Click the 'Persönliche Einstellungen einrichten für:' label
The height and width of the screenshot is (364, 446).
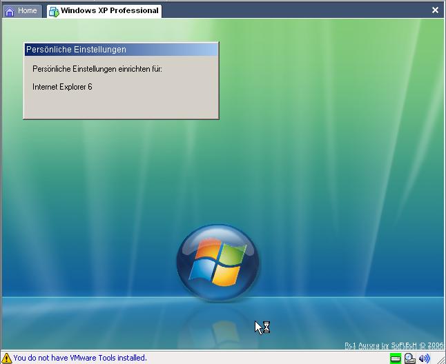pos(97,69)
